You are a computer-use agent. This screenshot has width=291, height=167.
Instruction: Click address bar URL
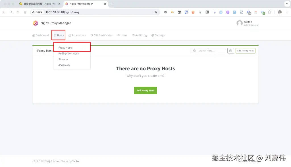[63, 12]
